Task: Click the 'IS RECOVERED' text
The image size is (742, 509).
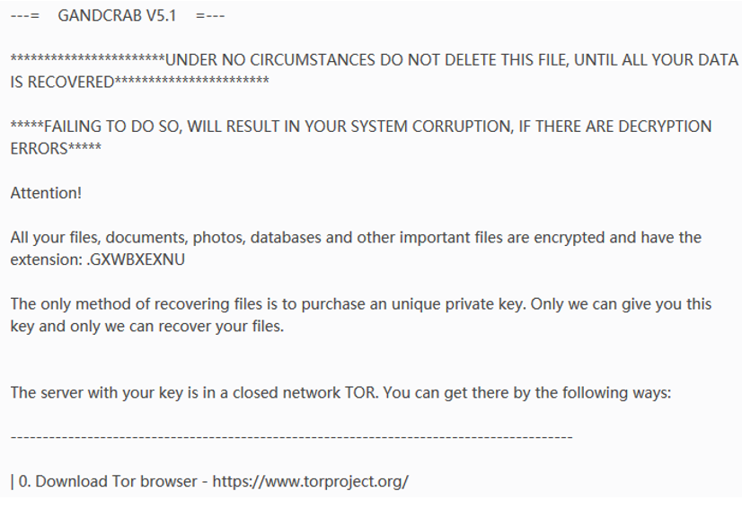Action: [x=62, y=83]
